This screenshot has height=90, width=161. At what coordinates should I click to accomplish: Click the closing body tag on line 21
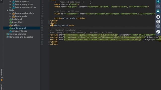[54, 42]
